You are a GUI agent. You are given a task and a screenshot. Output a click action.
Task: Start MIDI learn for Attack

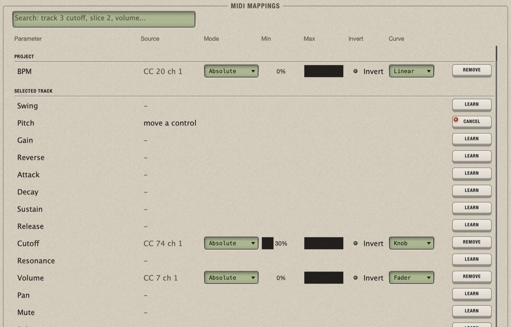(472, 173)
